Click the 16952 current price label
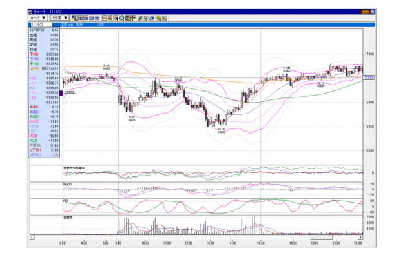403x255 pixels. pos(368,77)
